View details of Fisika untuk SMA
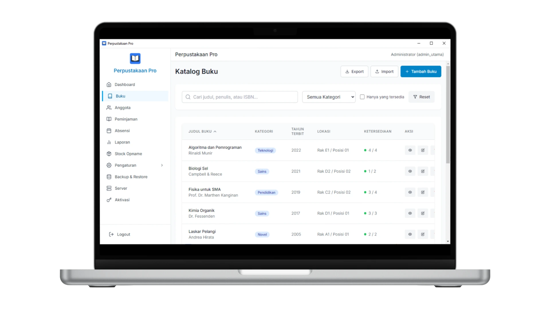This screenshot has height=309, width=550. click(x=410, y=192)
